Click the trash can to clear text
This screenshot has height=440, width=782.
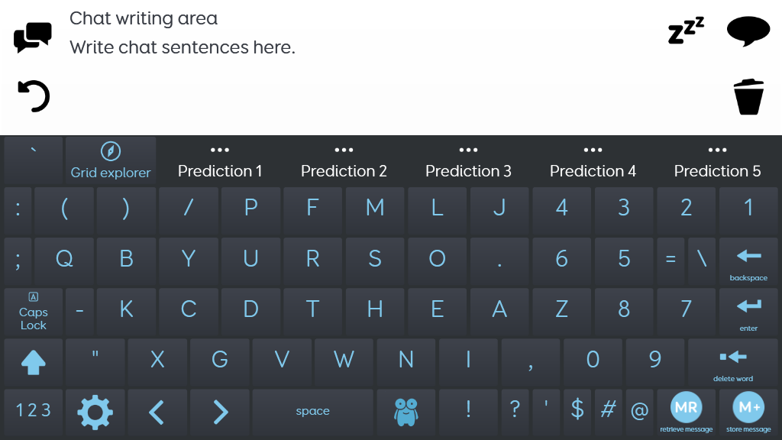click(x=748, y=97)
